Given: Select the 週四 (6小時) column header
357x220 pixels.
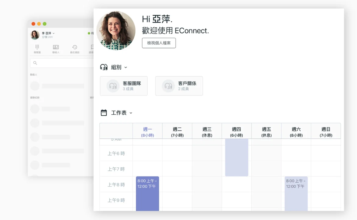Looking at the screenshot, I should [236, 132].
